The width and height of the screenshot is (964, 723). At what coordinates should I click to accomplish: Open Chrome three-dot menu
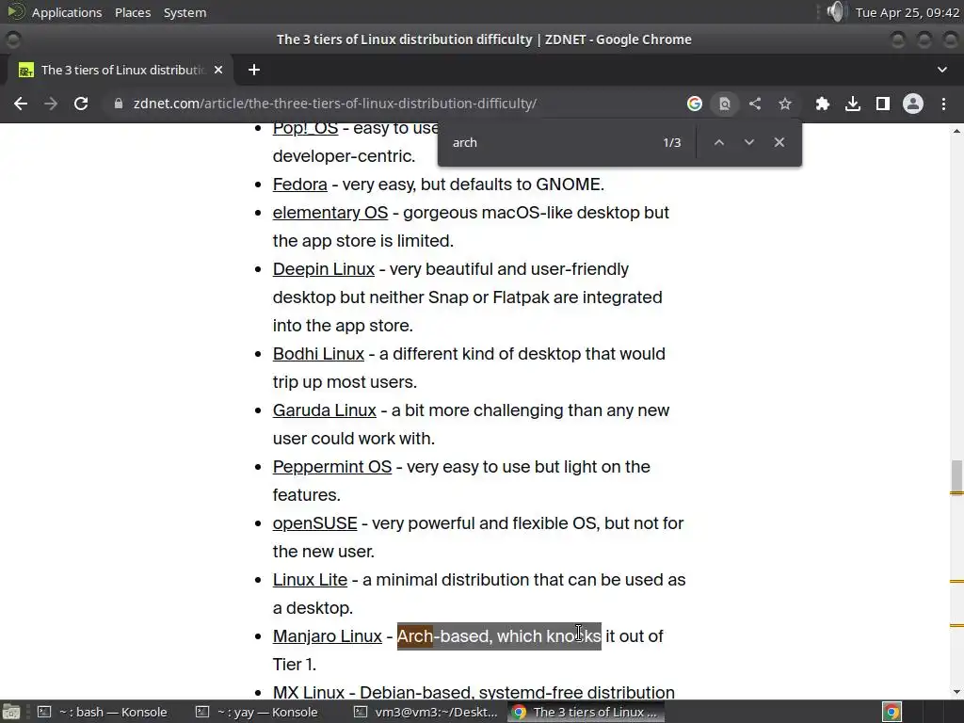pyautogui.click(x=943, y=104)
